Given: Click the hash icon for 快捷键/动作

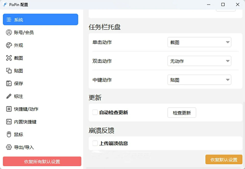Looking at the screenshot, I should click(x=9, y=109).
